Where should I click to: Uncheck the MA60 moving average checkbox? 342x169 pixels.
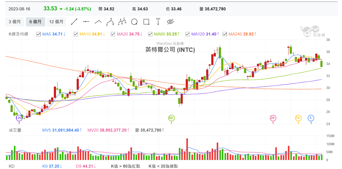pos(150,34)
